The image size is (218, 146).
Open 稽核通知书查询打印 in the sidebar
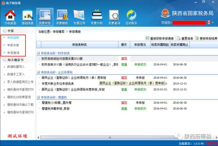coord(20,112)
